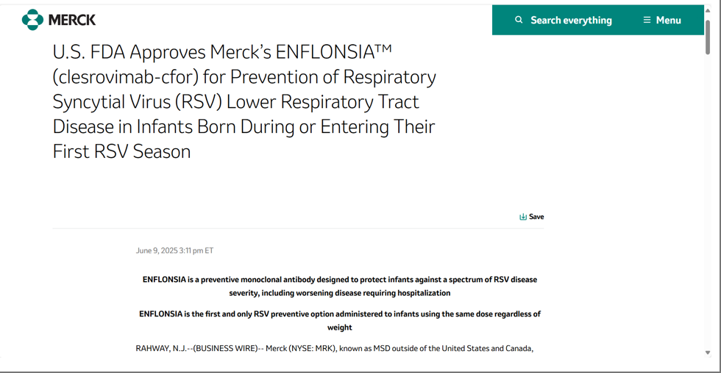
Task: Click the scrollbar down arrow
Action: 708,352
